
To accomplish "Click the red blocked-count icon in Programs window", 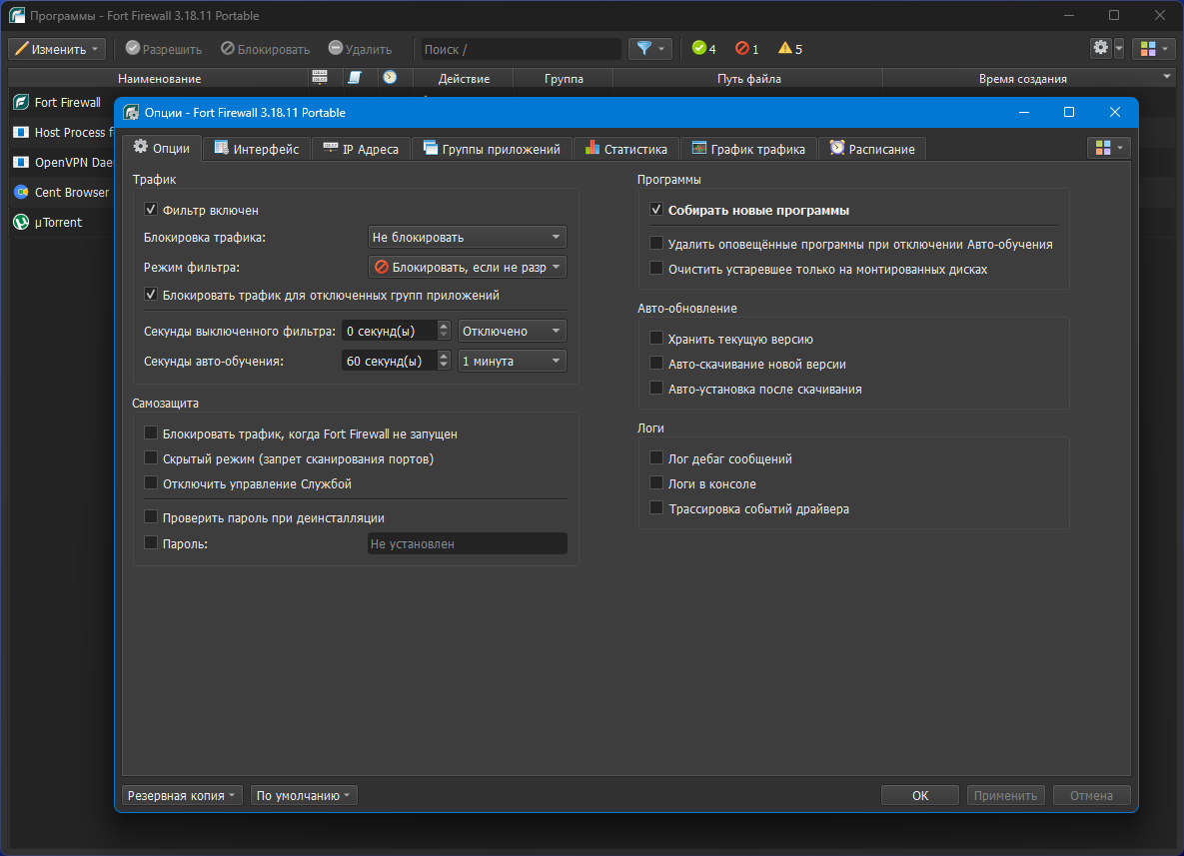I will [742, 48].
